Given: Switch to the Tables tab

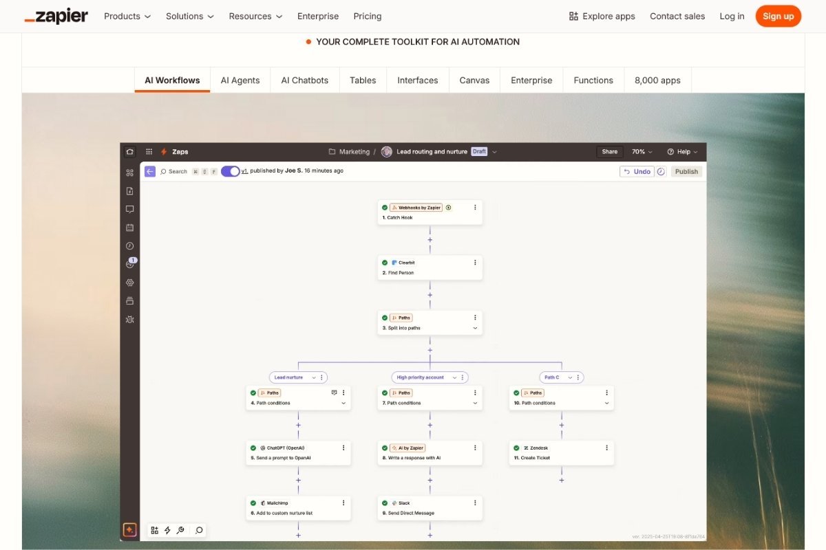Looking at the screenshot, I should [x=363, y=80].
